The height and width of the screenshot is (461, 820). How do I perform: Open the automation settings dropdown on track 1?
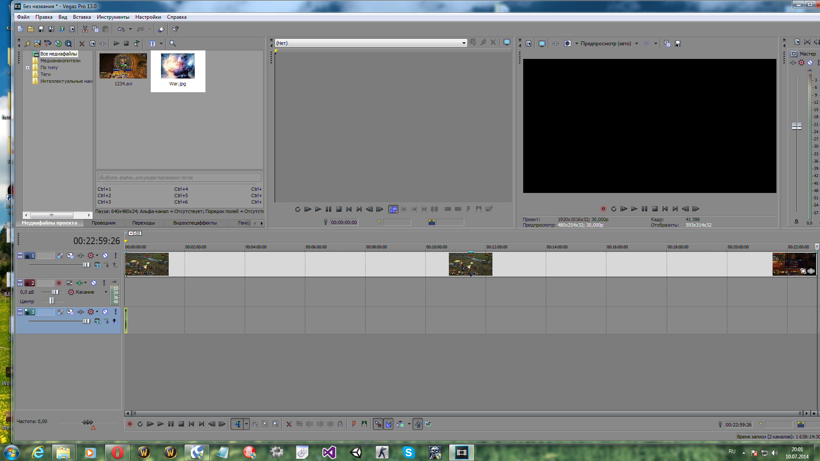pos(97,255)
